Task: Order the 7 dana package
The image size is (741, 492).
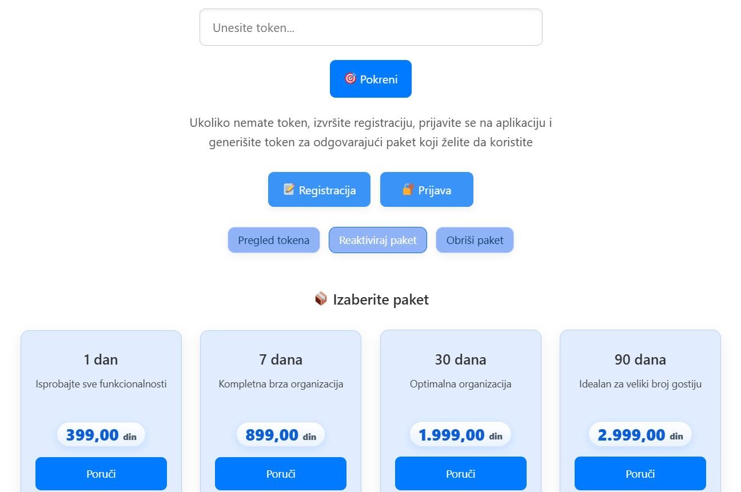Action: point(281,474)
